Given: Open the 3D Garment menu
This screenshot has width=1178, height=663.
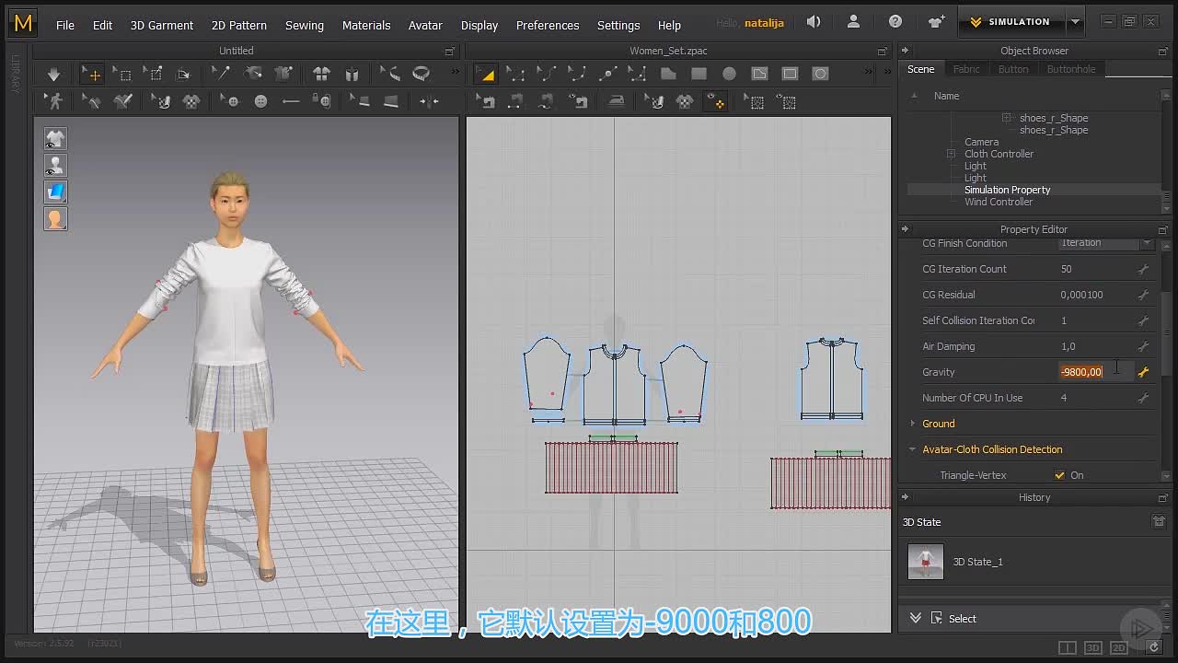Looking at the screenshot, I should 162,25.
